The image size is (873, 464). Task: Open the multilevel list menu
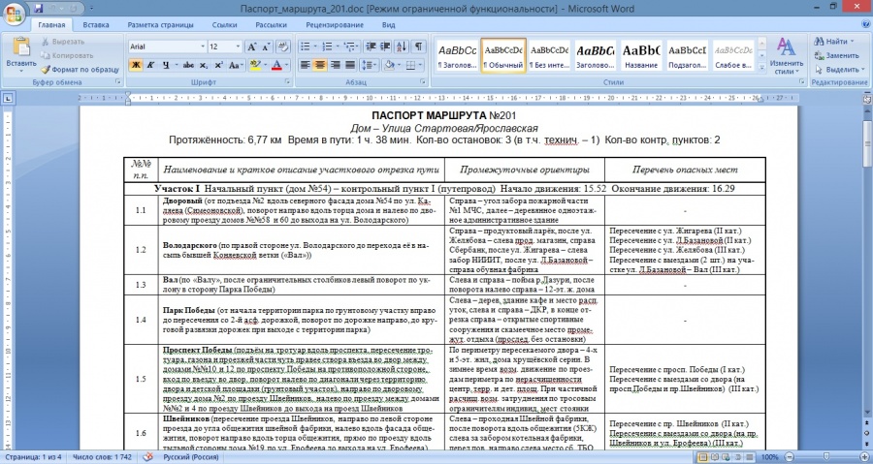pyautogui.click(x=349, y=46)
